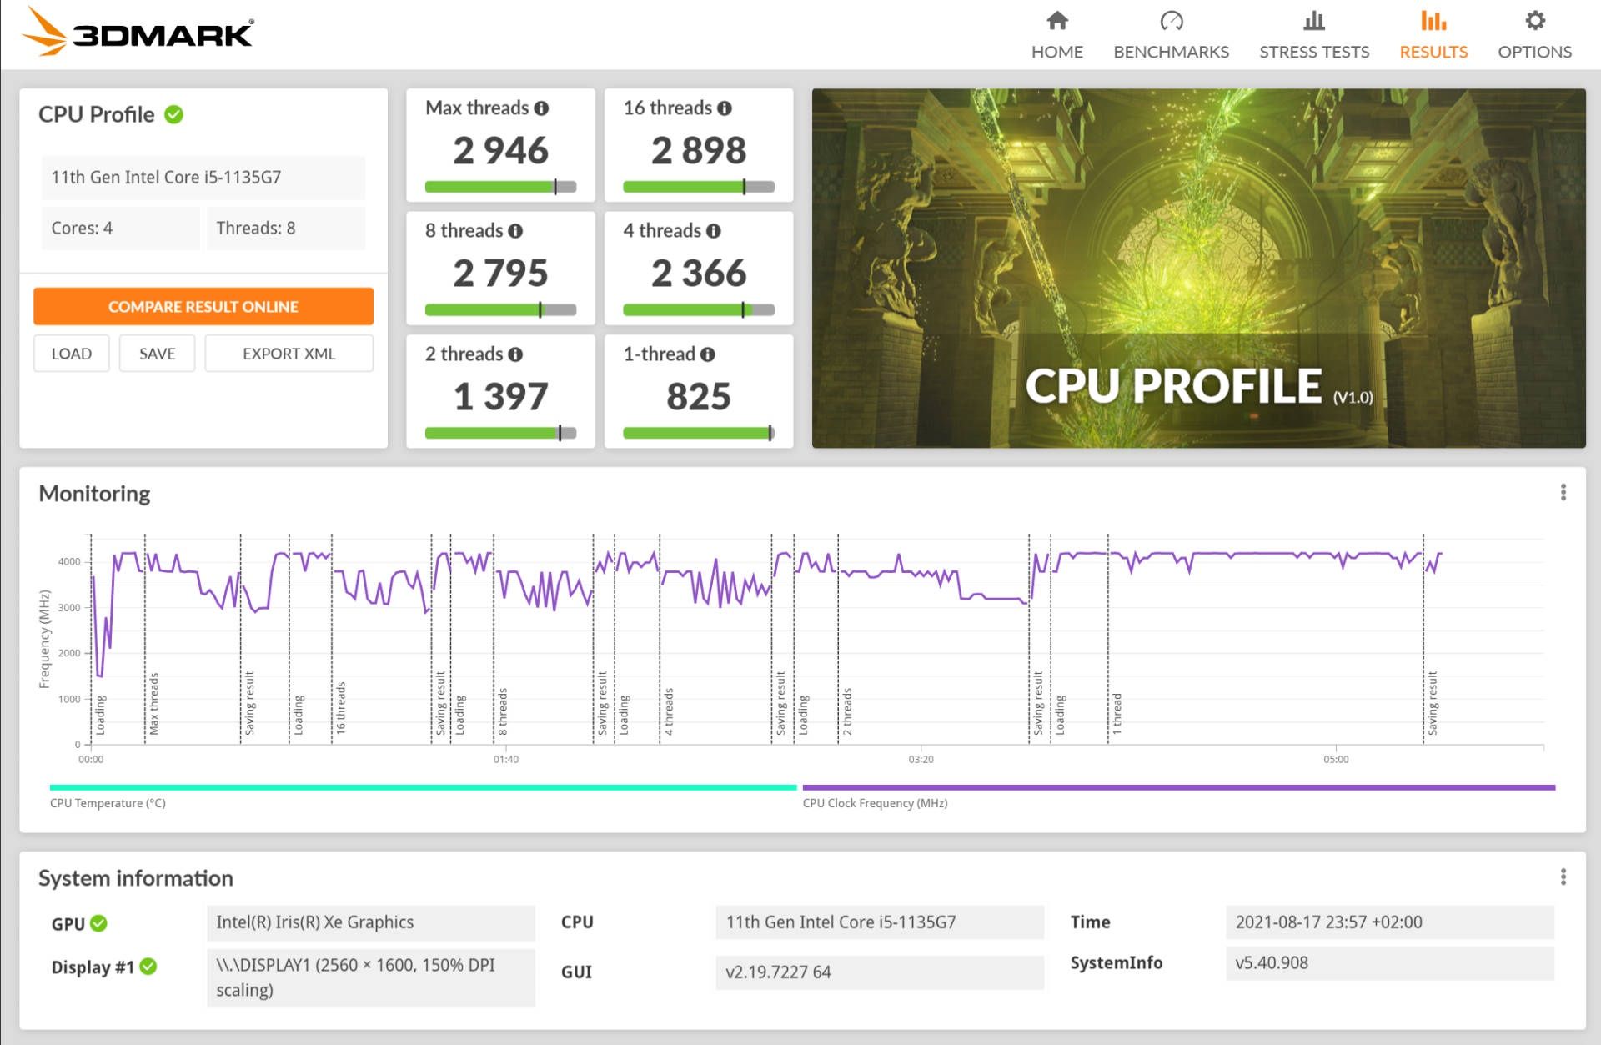Click the Max threads score bar
Screen dimensions: 1601x1045
500,187
